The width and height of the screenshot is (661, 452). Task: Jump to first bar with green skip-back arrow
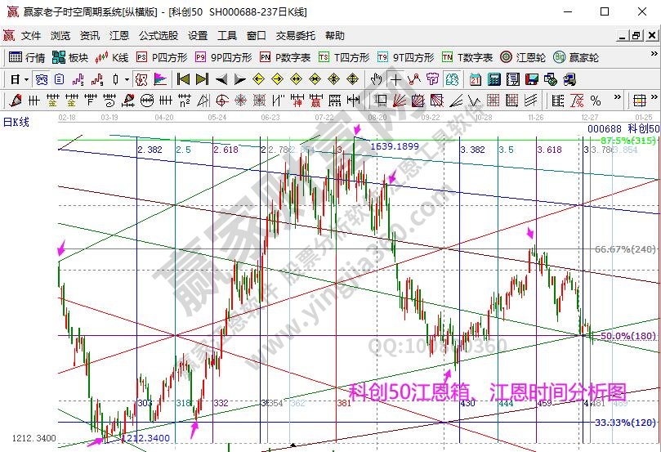183,79
